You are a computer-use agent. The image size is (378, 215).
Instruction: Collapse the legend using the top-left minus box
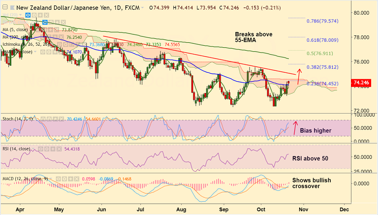click(x=5, y=7)
